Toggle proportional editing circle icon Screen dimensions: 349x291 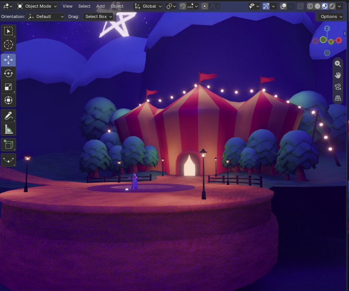coord(205,6)
